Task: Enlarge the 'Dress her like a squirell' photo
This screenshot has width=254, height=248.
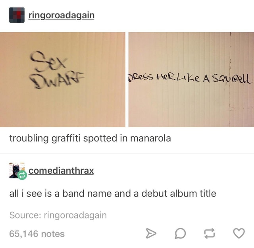Action: coord(191,79)
